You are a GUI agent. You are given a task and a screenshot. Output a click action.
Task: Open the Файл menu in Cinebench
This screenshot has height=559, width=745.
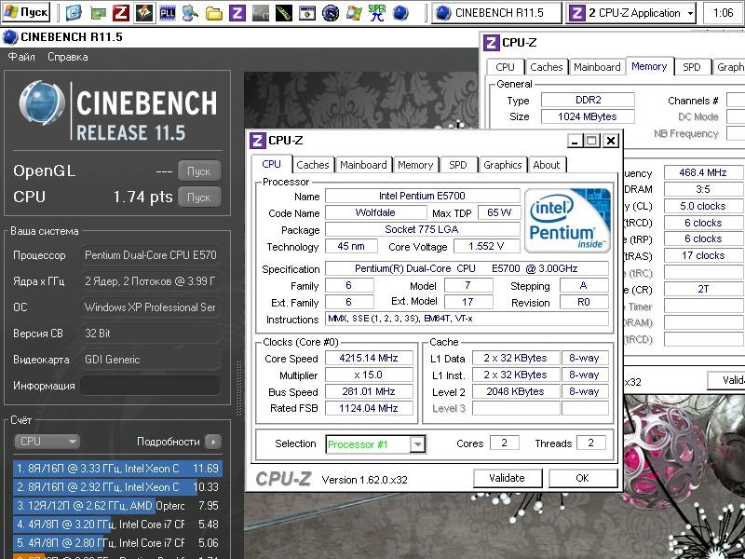pyautogui.click(x=21, y=57)
